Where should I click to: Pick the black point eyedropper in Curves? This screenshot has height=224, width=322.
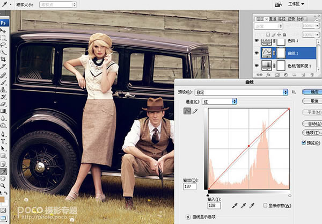coord(235,206)
